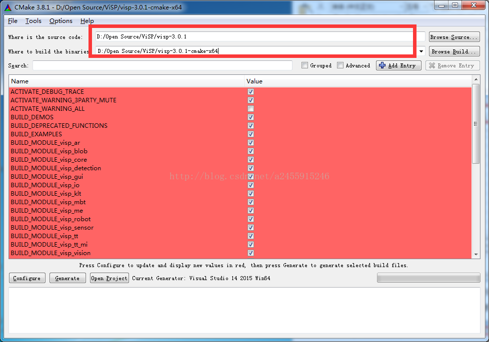Toggle BUILD_MODULE_visp_me checkbox
The height and width of the screenshot is (342, 489).
[250, 211]
